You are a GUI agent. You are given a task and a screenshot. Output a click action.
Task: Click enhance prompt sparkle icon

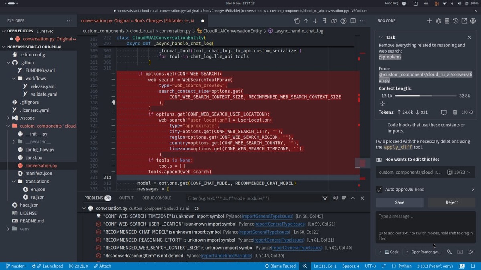(x=449, y=252)
